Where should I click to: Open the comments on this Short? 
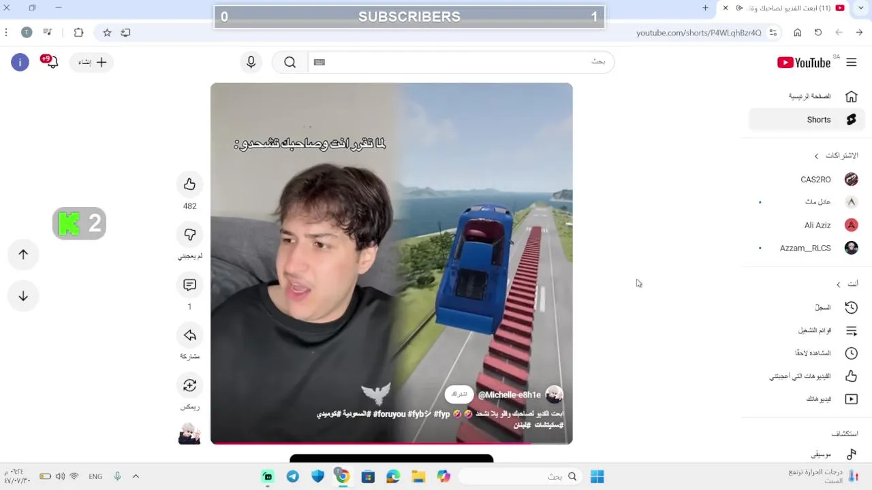point(189,285)
